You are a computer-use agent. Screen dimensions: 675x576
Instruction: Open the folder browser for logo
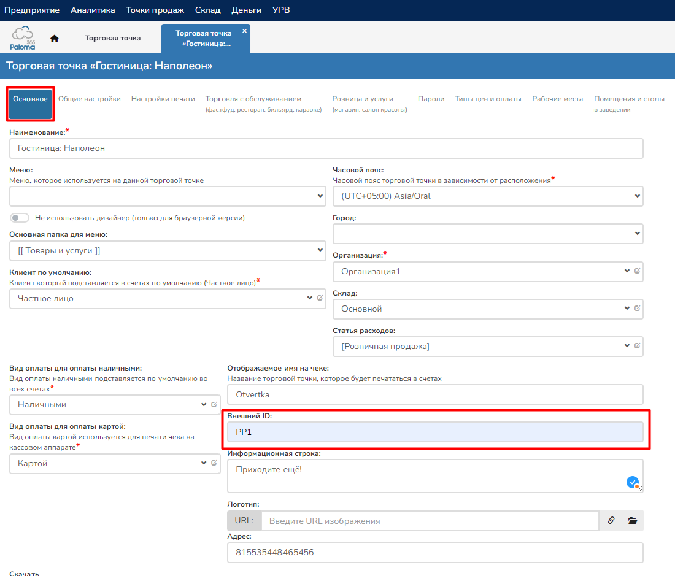(633, 520)
